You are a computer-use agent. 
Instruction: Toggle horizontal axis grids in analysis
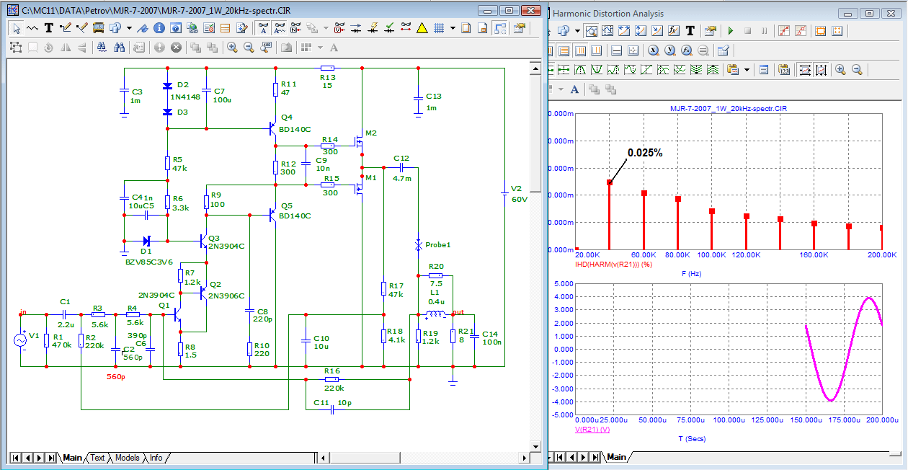point(564,50)
